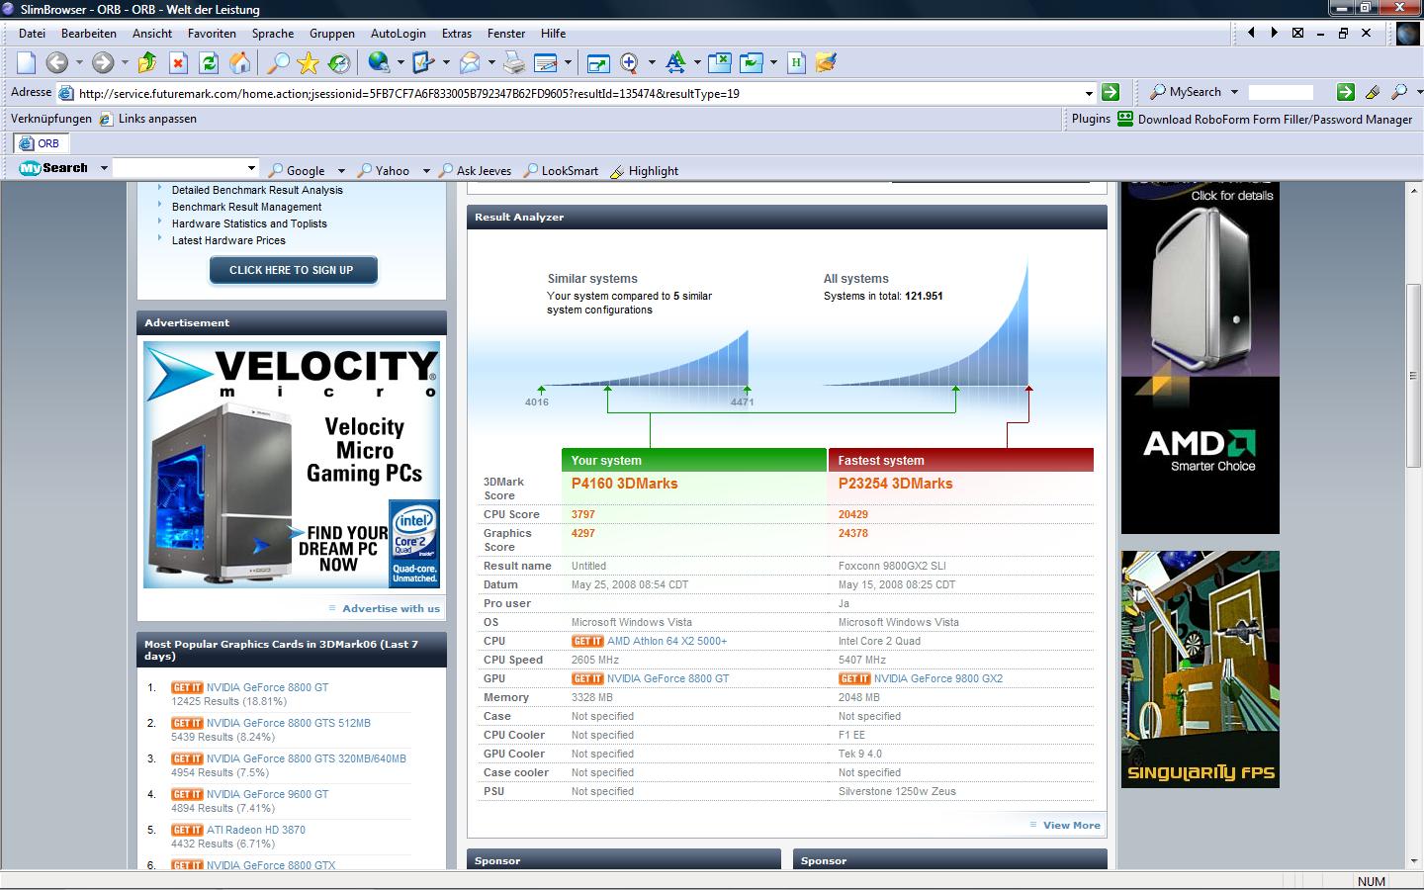The image size is (1424, 890).
Task: Click the text size A icon
Action: (675, 62)
